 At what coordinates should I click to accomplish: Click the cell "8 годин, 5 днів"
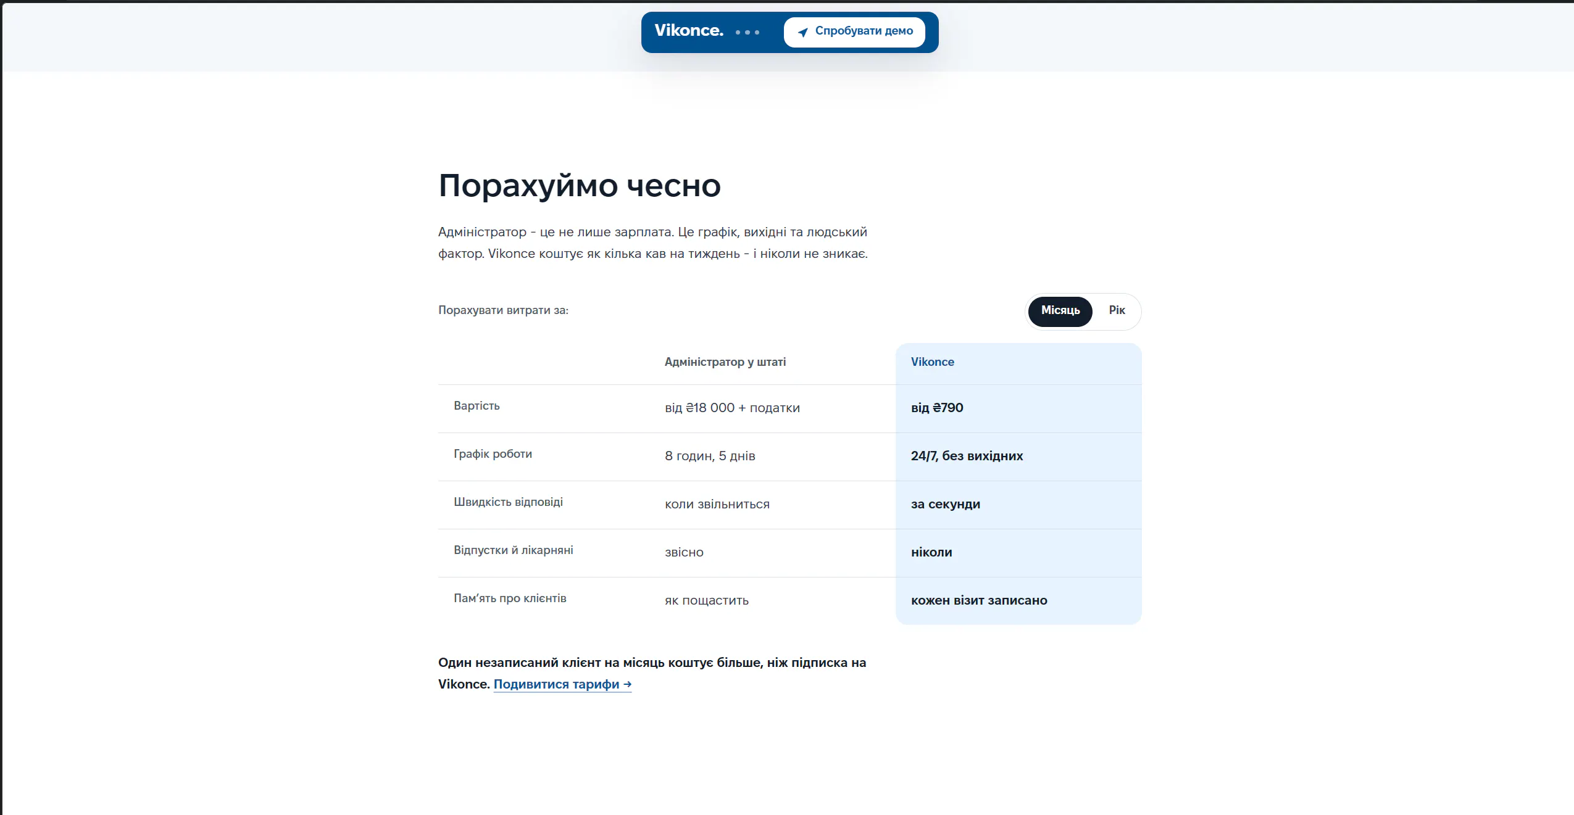coord(710,456)
